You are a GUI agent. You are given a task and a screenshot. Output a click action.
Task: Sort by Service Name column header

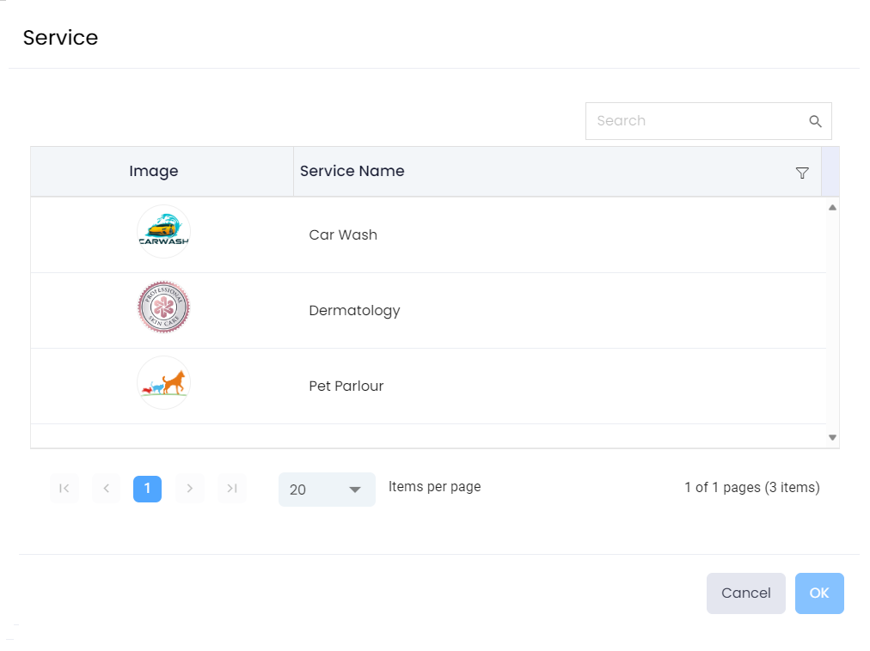tap(352, 172)
